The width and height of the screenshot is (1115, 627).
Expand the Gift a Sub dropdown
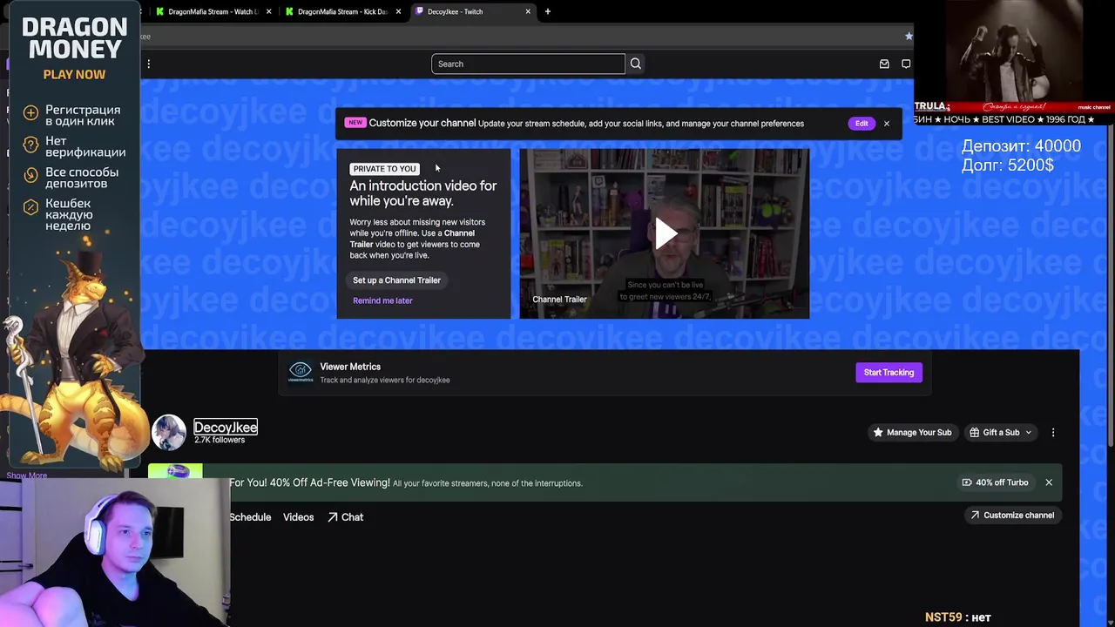pyautogui.click(x=1000, y=432)
